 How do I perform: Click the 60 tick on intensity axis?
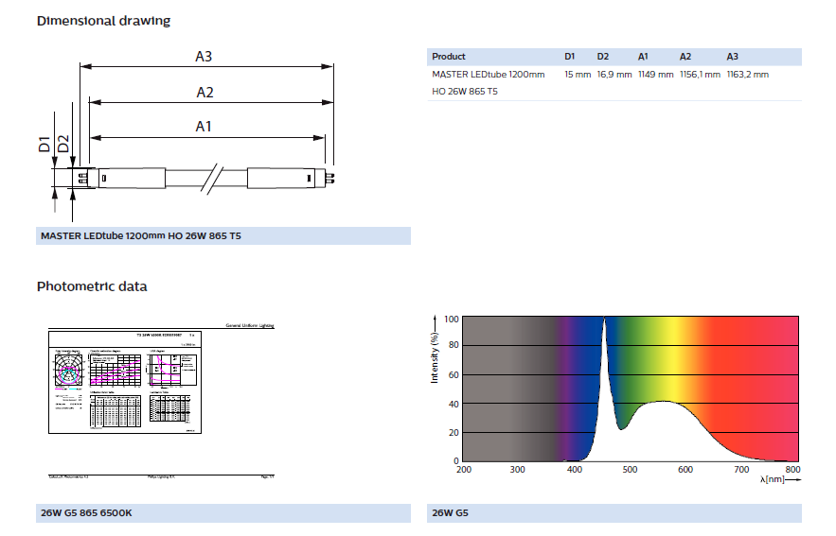454,374
